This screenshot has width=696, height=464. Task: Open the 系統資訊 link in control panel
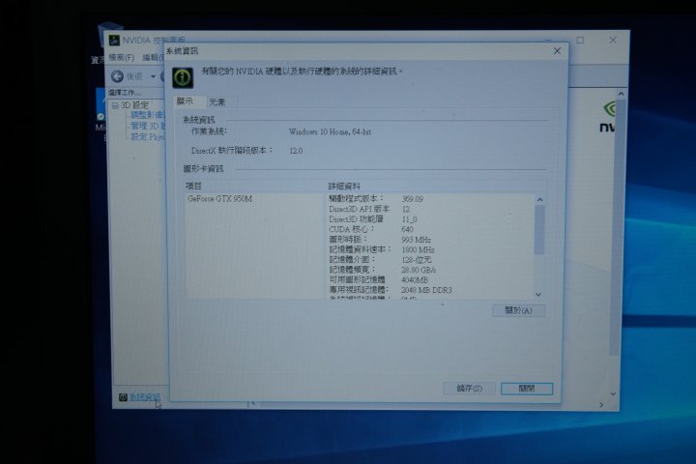click(144, 397)
